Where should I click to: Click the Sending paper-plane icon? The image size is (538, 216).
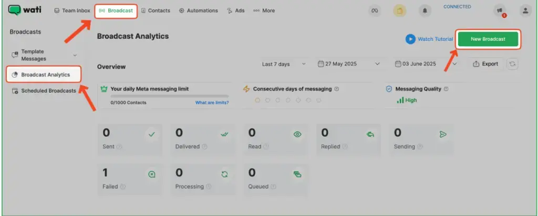443,135
